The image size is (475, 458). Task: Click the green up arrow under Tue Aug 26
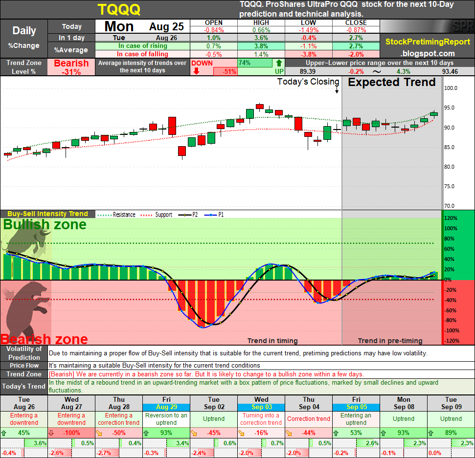[4, 433]
